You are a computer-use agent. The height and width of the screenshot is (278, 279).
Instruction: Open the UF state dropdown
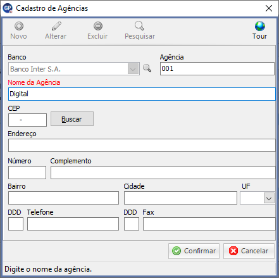click(x=269, y=198)
